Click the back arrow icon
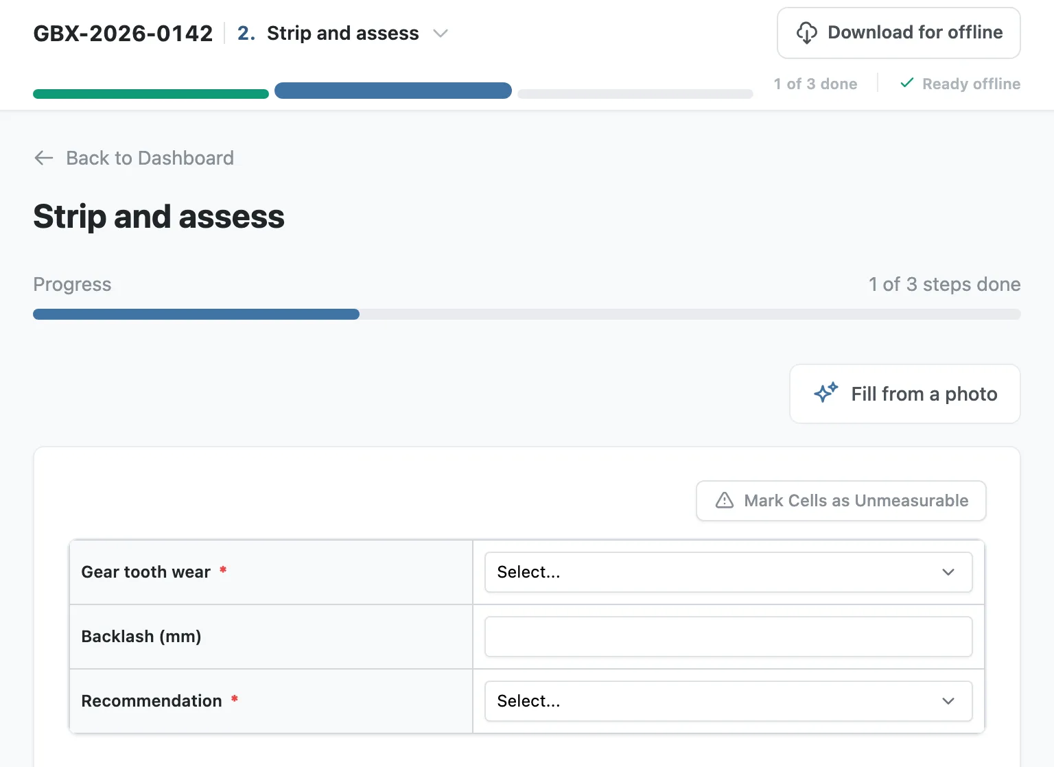This screenshot has height=767, width=1054. click(x=44, y=158)
